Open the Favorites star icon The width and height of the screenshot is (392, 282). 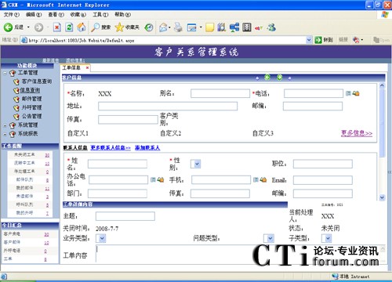coord(119,27)
